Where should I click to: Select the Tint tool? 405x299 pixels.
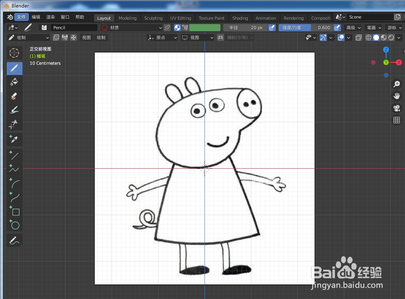[14, 109]
